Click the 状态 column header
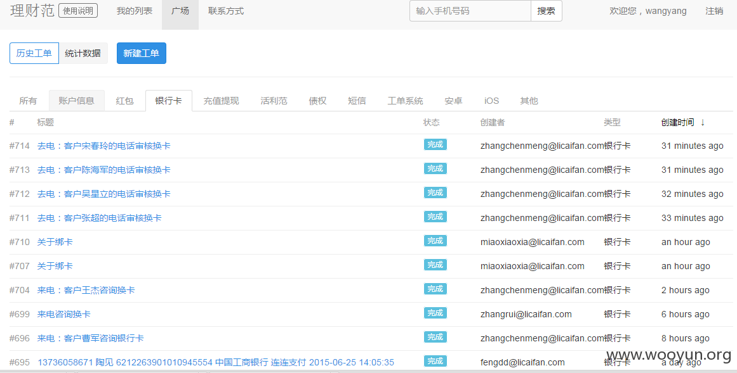Screen dimensions: 737x373 432,122
